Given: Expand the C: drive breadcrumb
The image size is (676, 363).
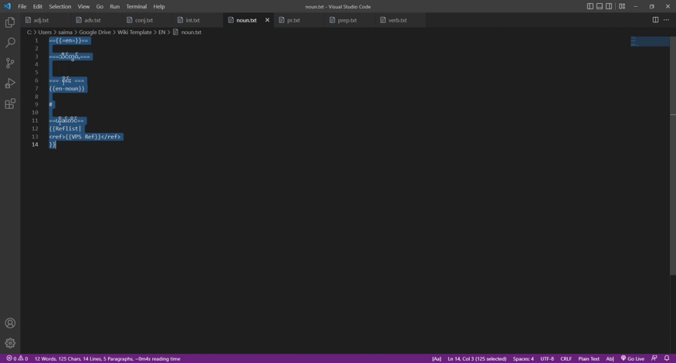Looking at the screenshot, I should 29,32.
